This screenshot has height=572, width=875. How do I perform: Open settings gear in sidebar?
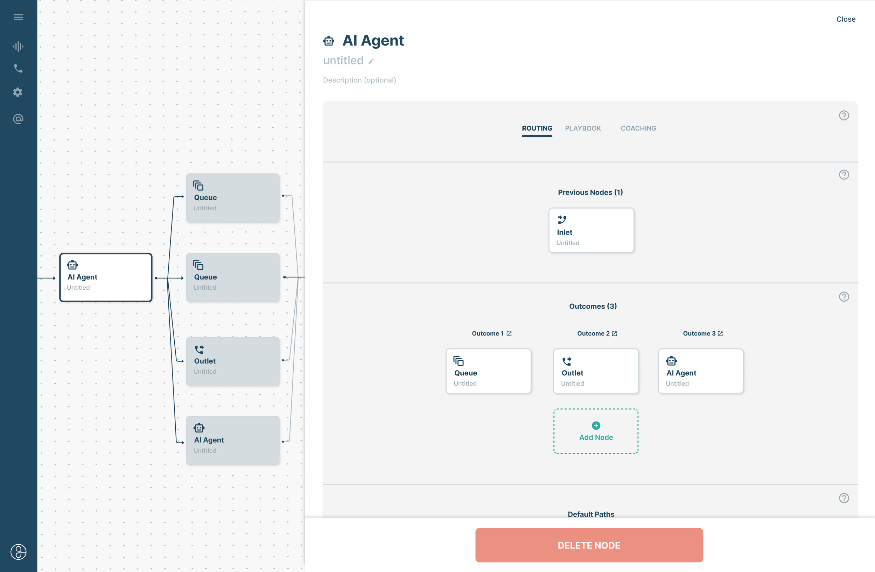pos(18,92)
